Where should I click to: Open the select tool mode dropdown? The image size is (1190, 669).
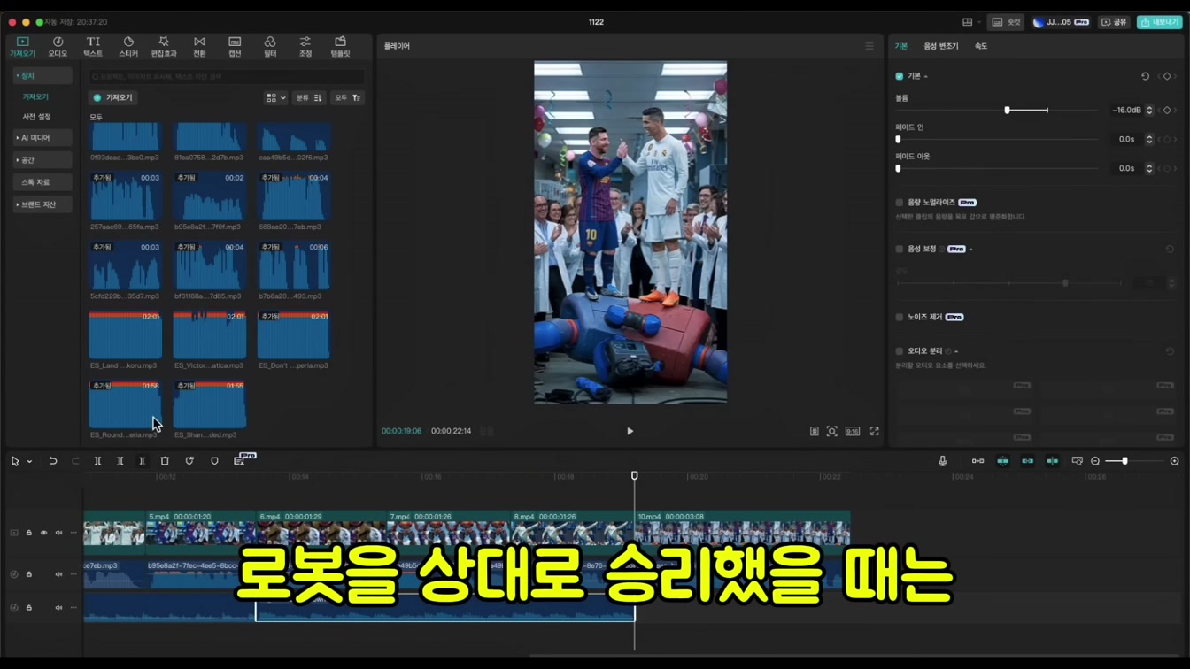coord(29,462)
